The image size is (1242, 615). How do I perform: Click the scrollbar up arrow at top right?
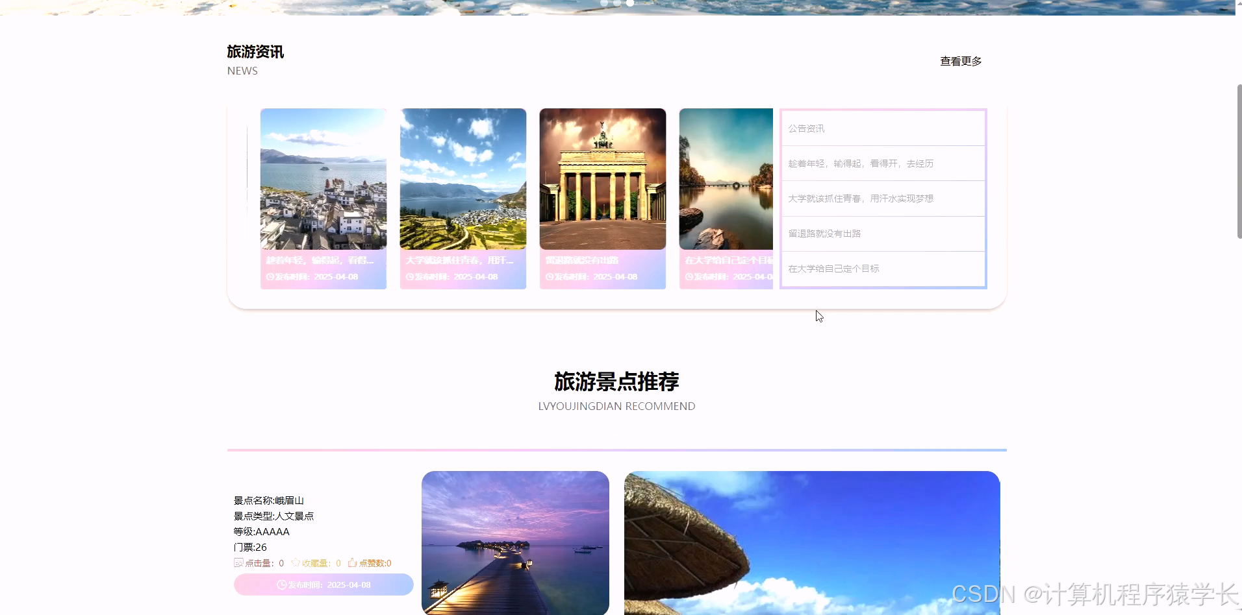(1237, 5)
